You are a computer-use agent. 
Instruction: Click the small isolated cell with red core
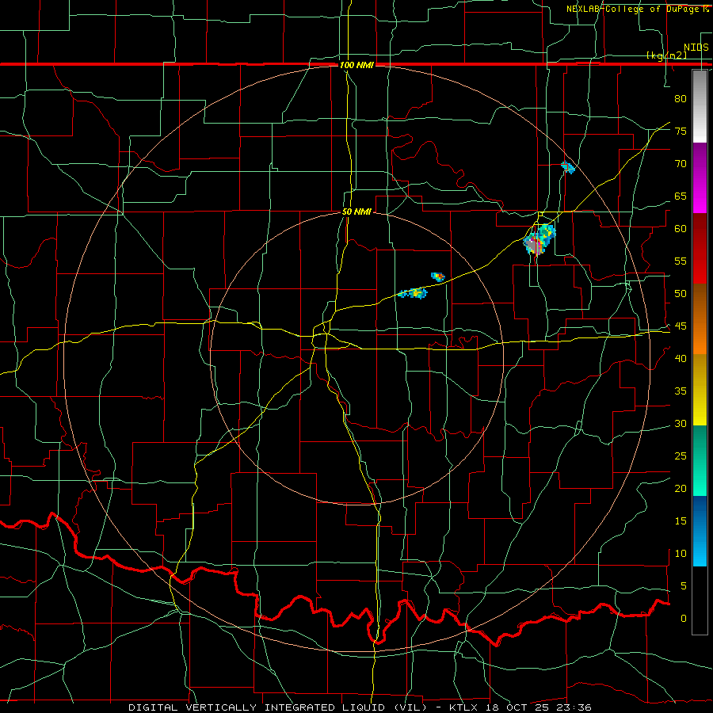(x=438, y=276)
